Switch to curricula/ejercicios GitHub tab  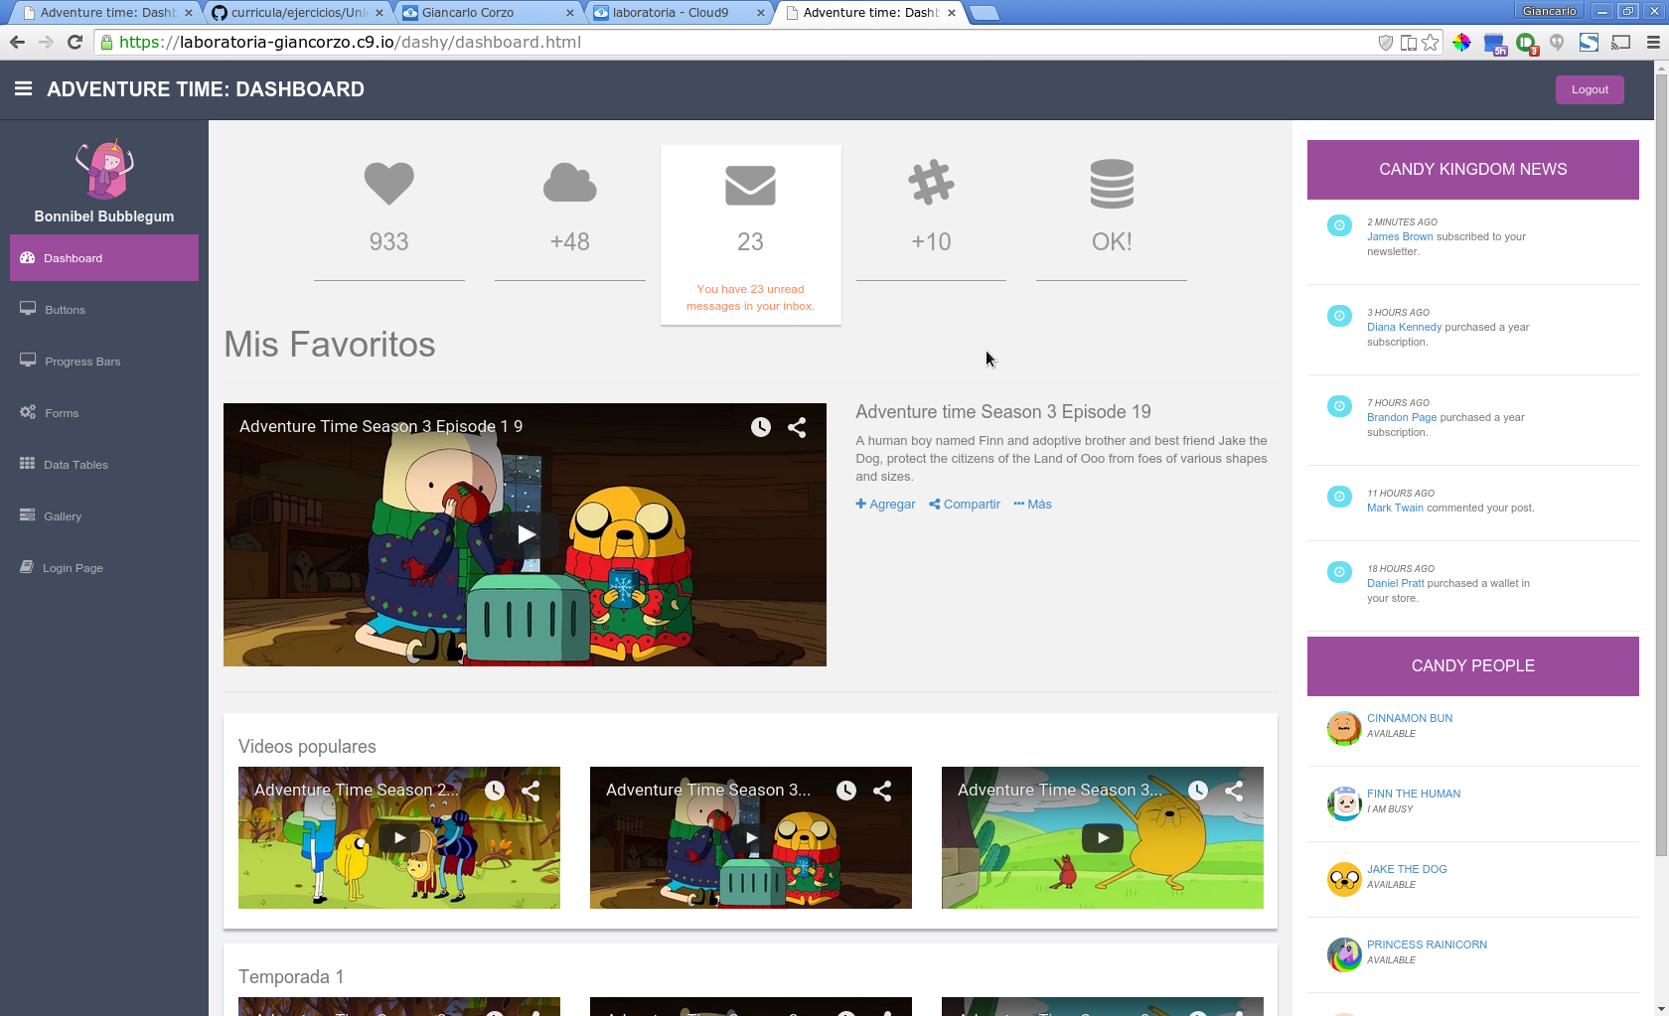(298, 13)
